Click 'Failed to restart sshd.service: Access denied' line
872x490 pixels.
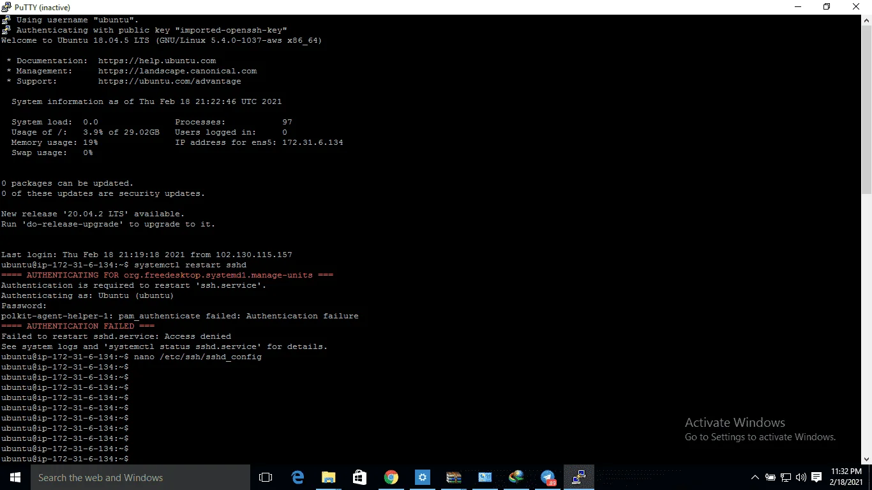(x=116, y=336)
